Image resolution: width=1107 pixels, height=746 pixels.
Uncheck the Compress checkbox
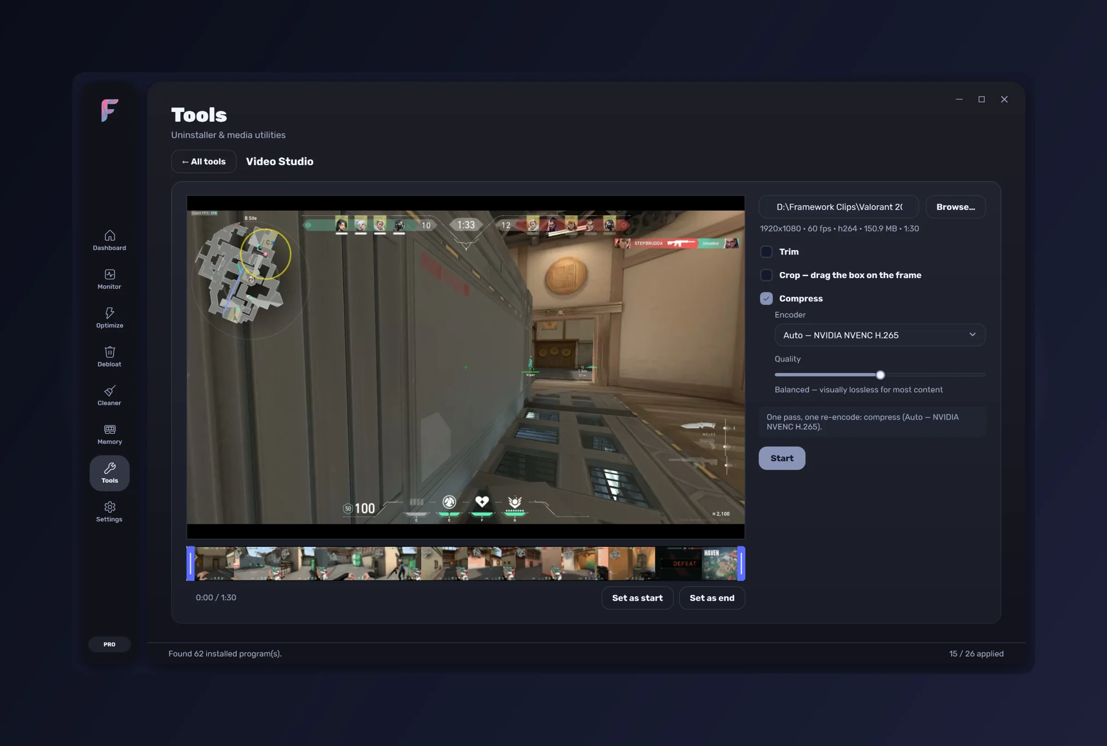point(766,298)
